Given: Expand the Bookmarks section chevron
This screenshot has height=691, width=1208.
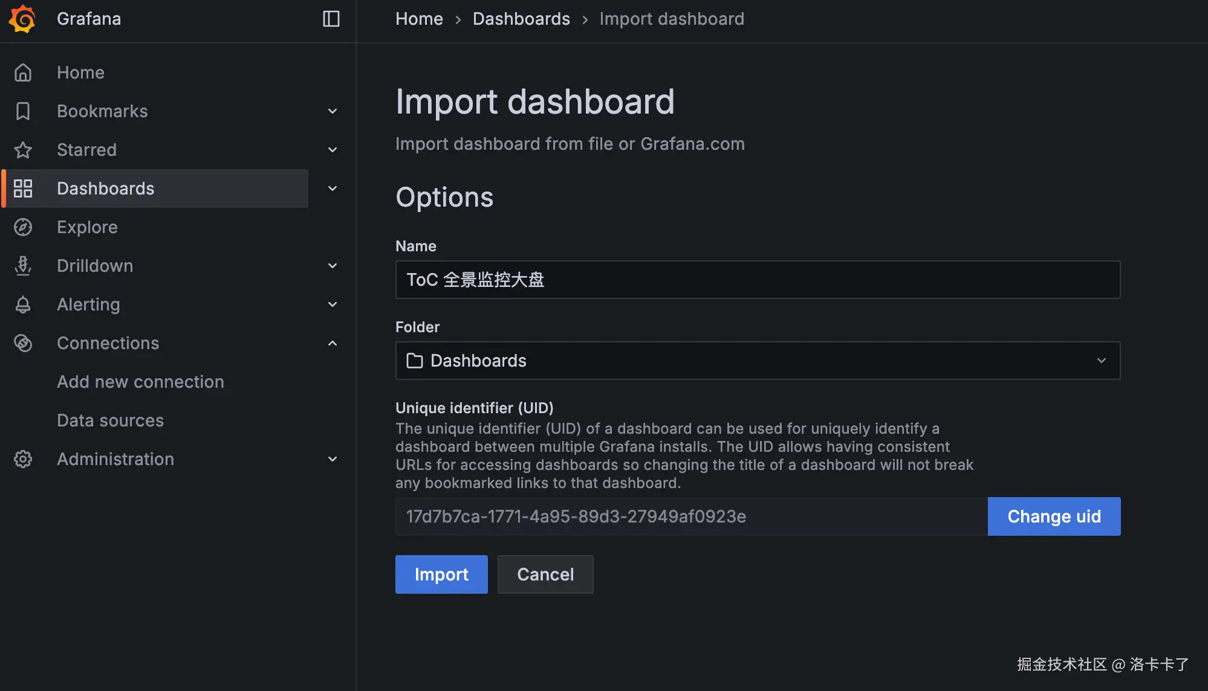Looking at the screenshot, I should click(x=333, y=111).
